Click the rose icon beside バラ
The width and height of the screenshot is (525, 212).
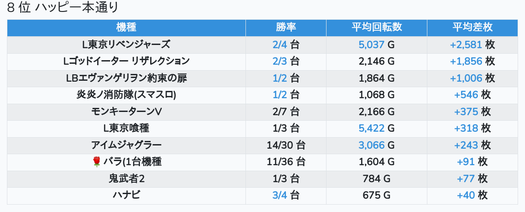click(96, 162)
